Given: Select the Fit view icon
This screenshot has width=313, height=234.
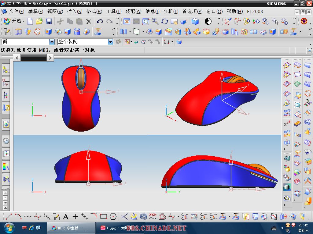Looking at the screenshot, I should pos(127,21).
